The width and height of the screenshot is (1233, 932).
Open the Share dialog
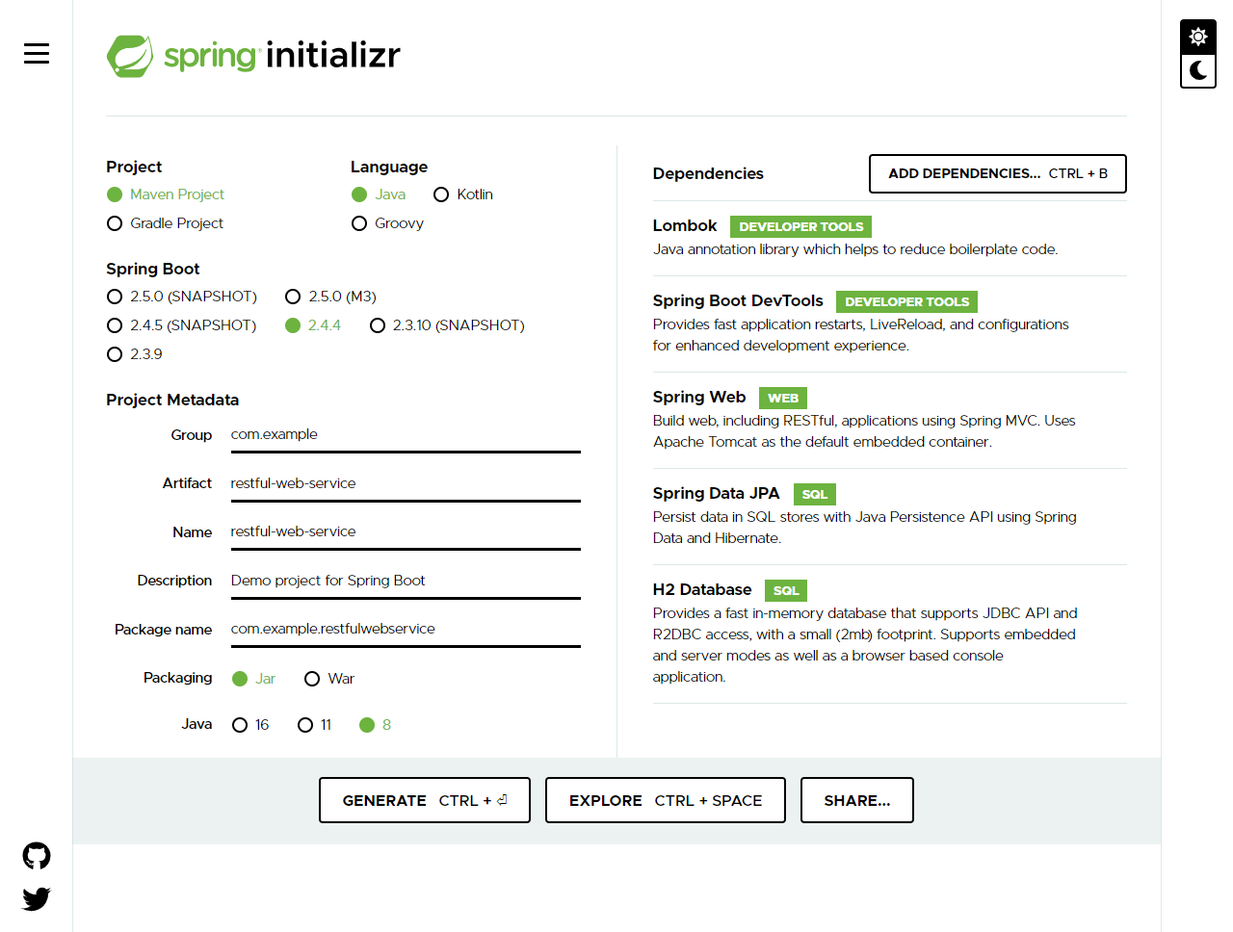click(856, 799)
